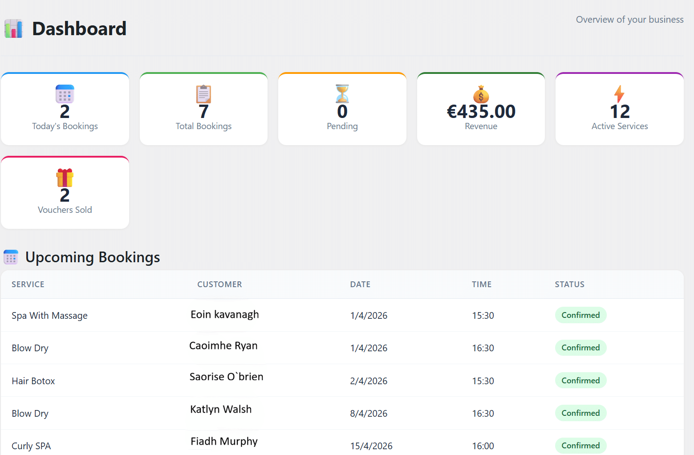694x455 pixels.
Task: Select the Revenue card showing €435.00
Action: 481,108
